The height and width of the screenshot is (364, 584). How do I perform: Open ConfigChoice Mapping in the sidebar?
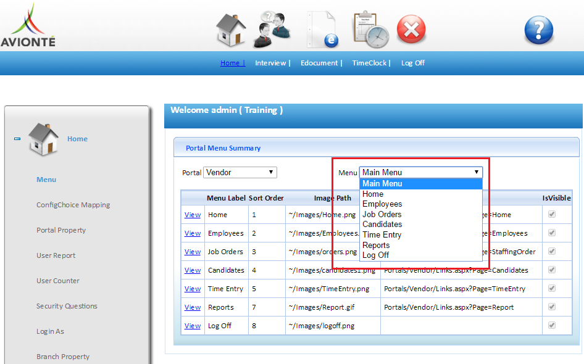tap(73, 205)
